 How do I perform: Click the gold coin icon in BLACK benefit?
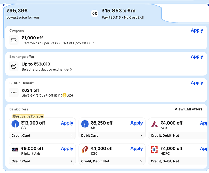(64, 95)
